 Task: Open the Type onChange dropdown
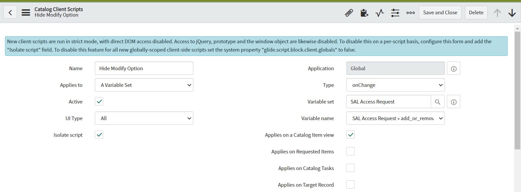395,85
